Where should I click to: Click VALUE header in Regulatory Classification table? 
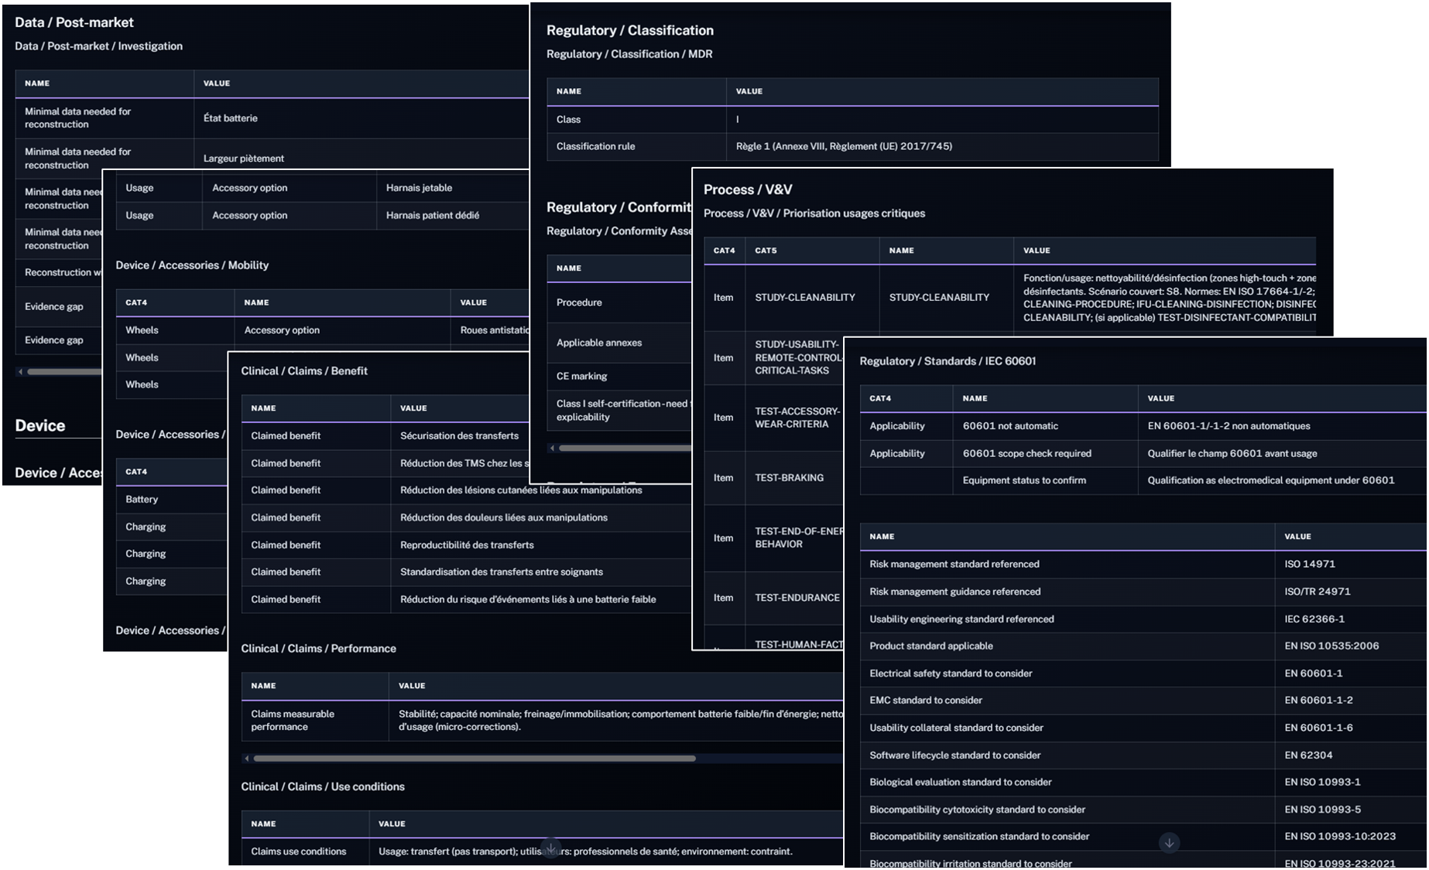[749, 91]
